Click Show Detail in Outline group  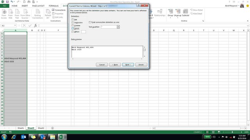pos(196,10)
